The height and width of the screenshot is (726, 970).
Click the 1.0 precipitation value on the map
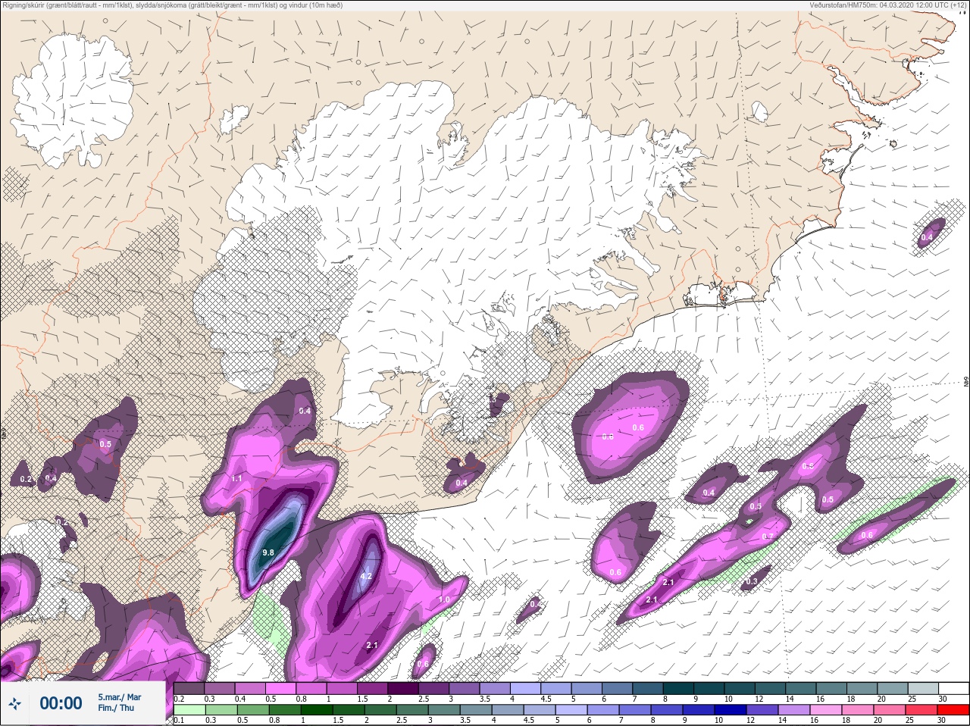click(x=445, y=599)
